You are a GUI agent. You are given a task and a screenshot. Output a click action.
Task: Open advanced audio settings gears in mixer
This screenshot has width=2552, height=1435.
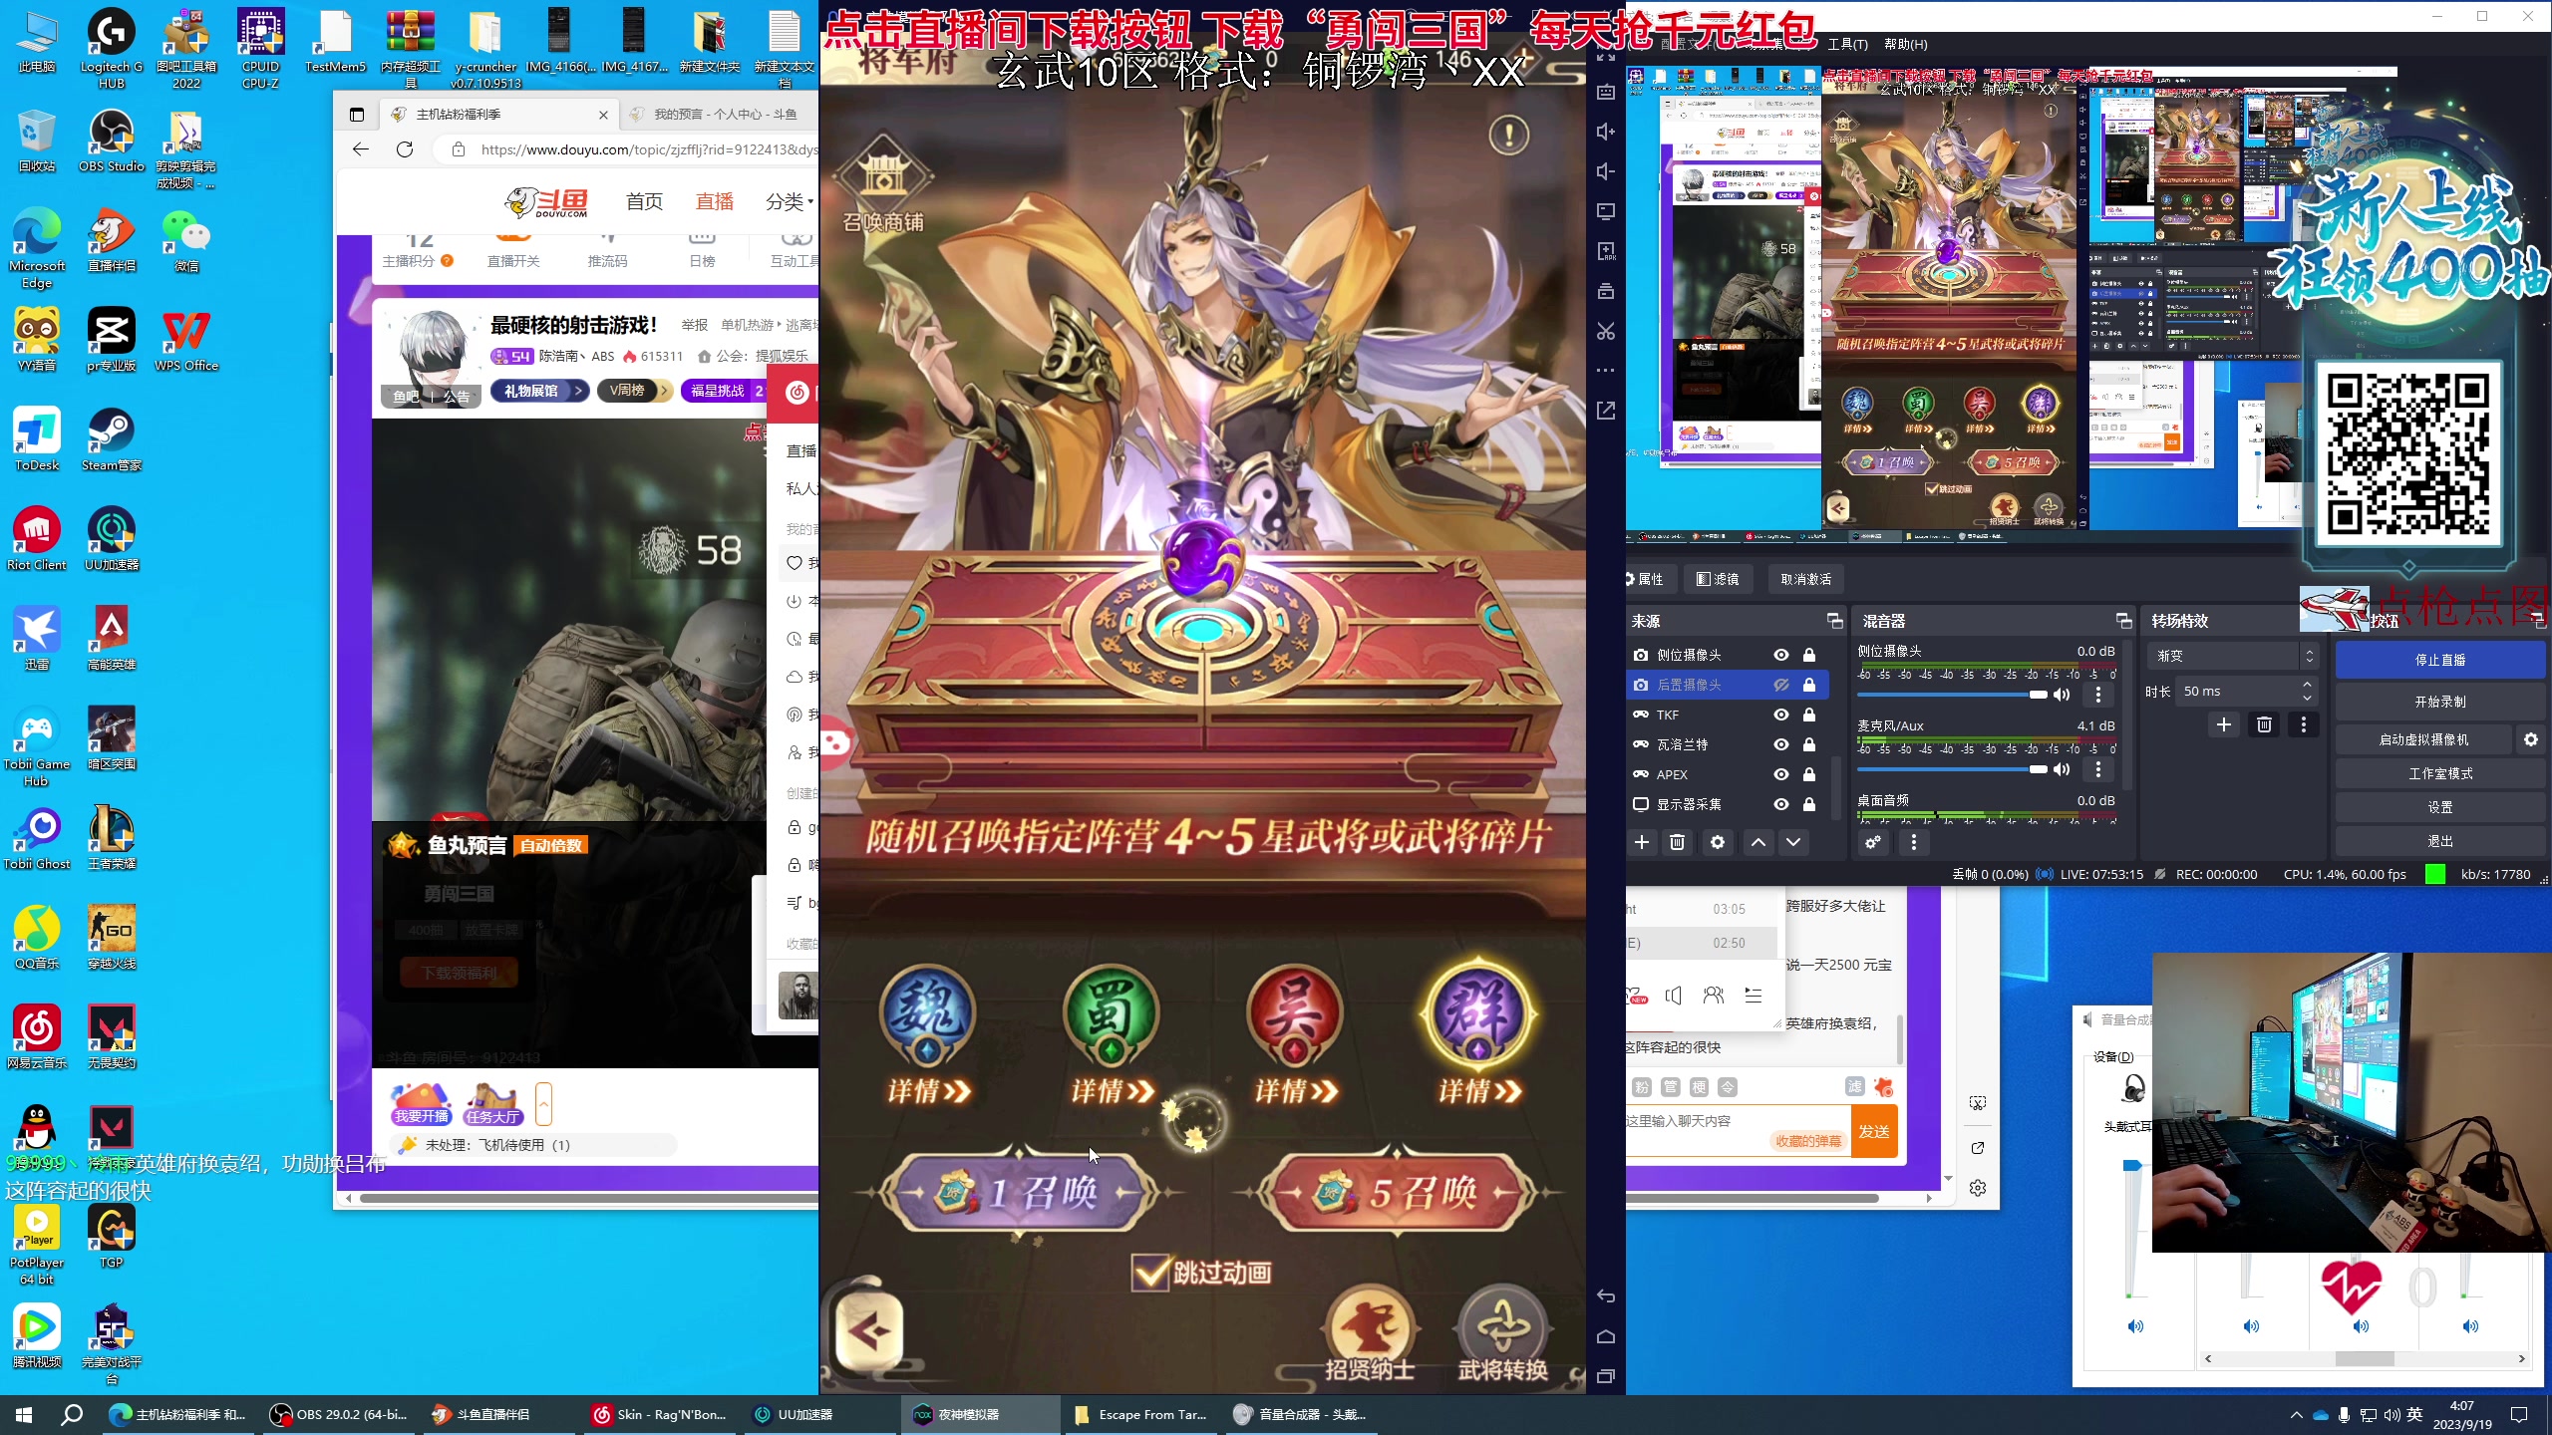coord(1873,842)
